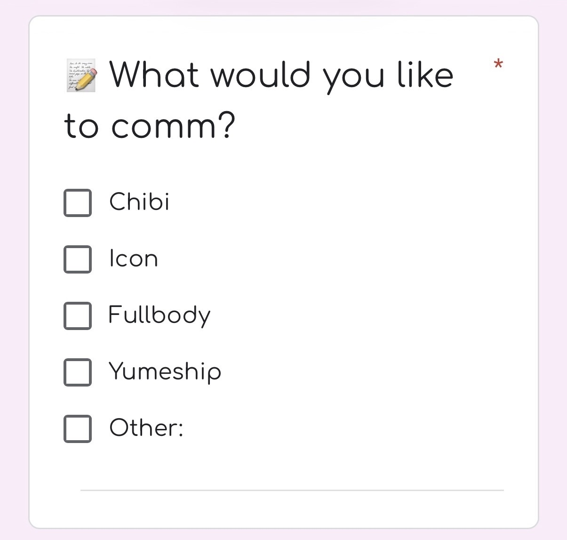Click the red required asterisk

(x=498, y=64)
